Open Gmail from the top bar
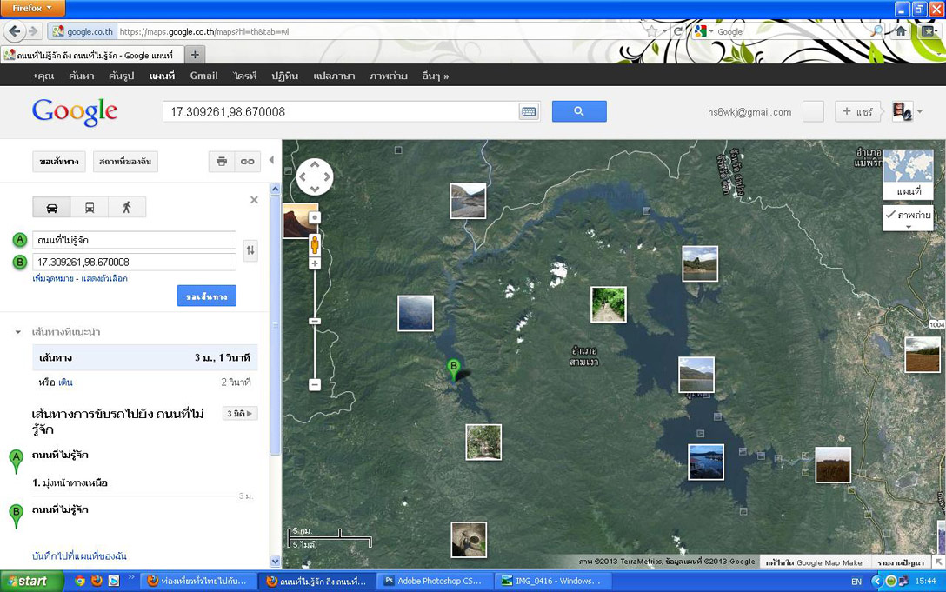Viewport: 946px width, 592px height. [x=203, y=76]
